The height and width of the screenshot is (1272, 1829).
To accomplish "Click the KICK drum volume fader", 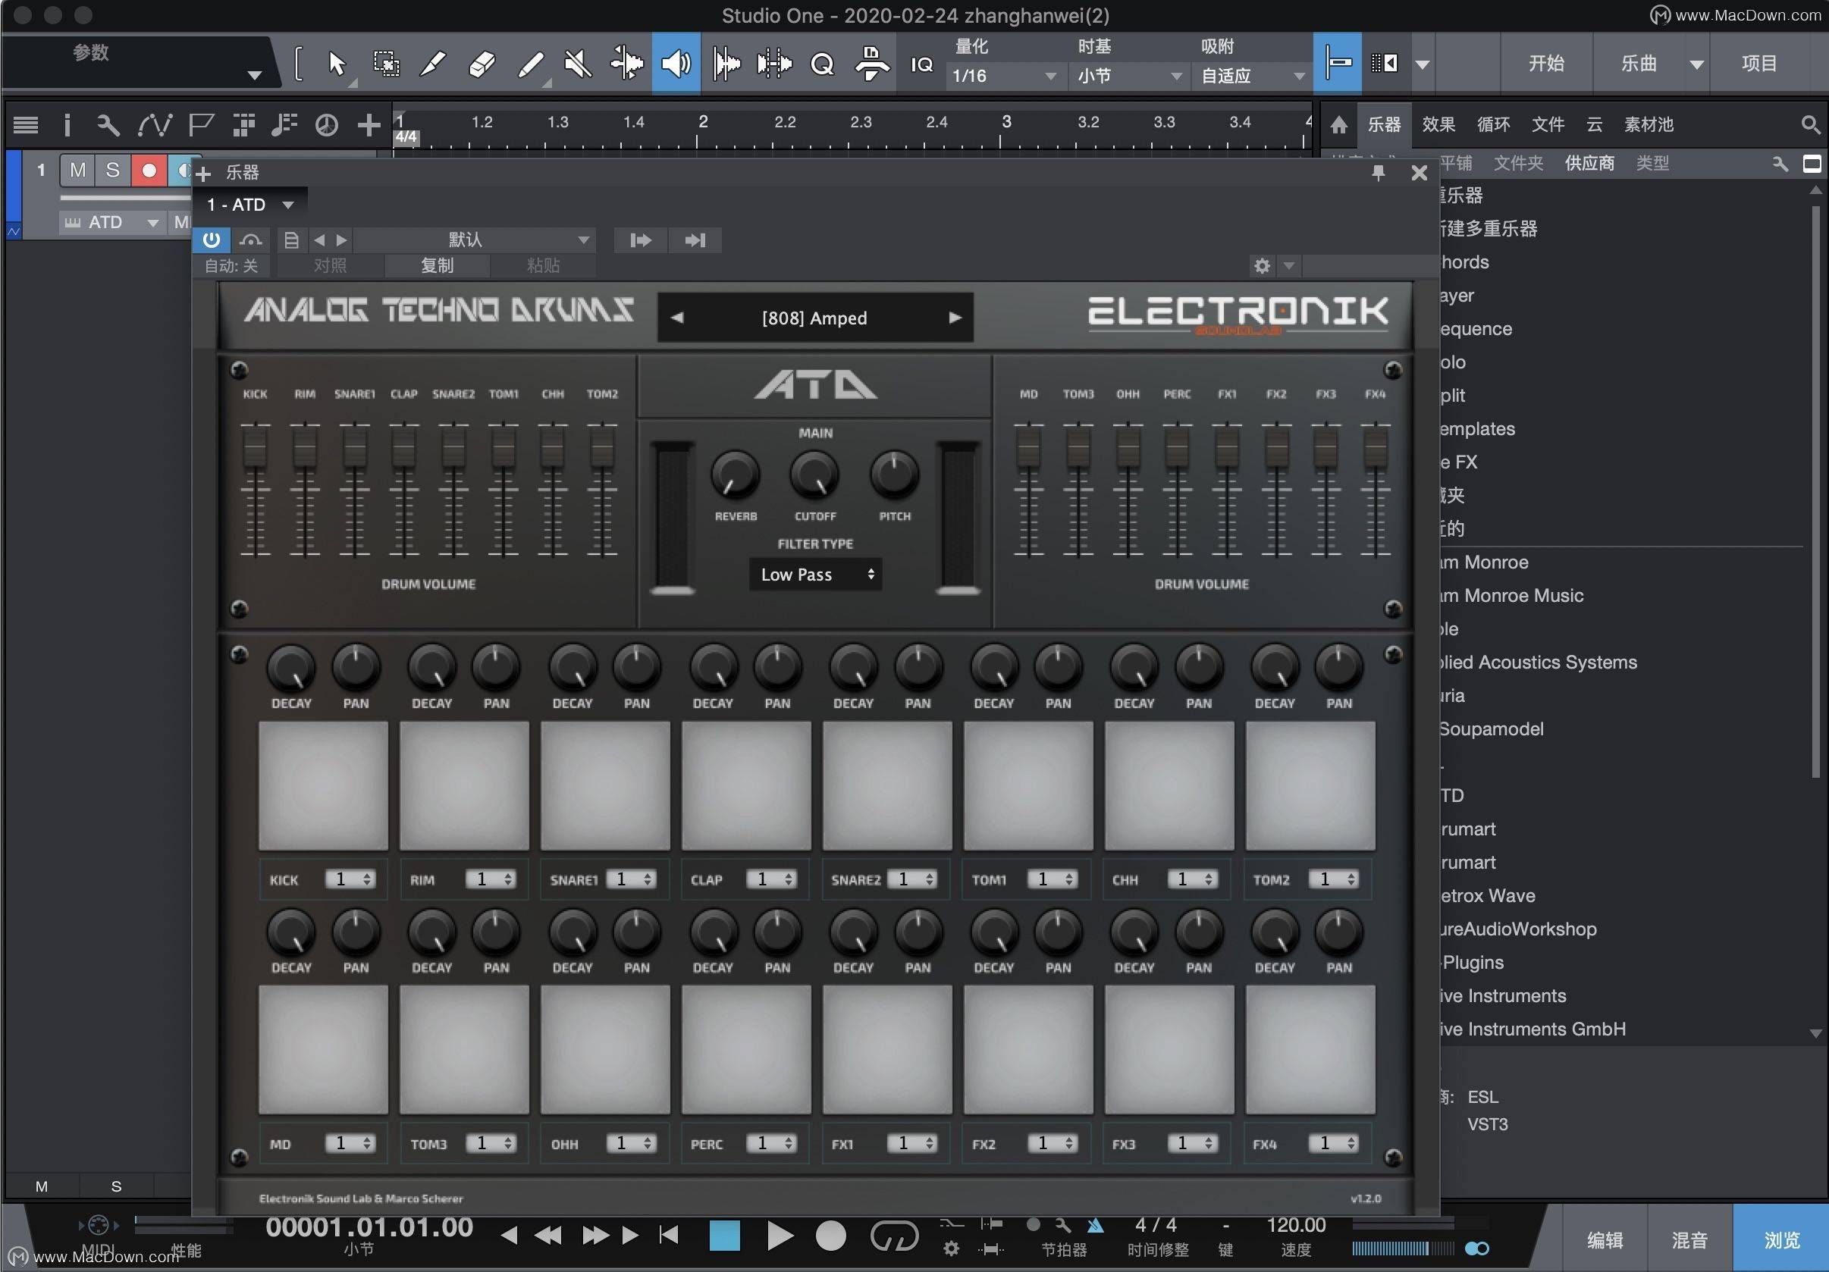I will click(255, 448).
